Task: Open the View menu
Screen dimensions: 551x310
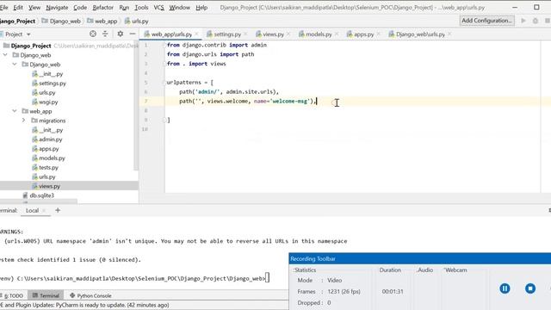Action: 34,8
